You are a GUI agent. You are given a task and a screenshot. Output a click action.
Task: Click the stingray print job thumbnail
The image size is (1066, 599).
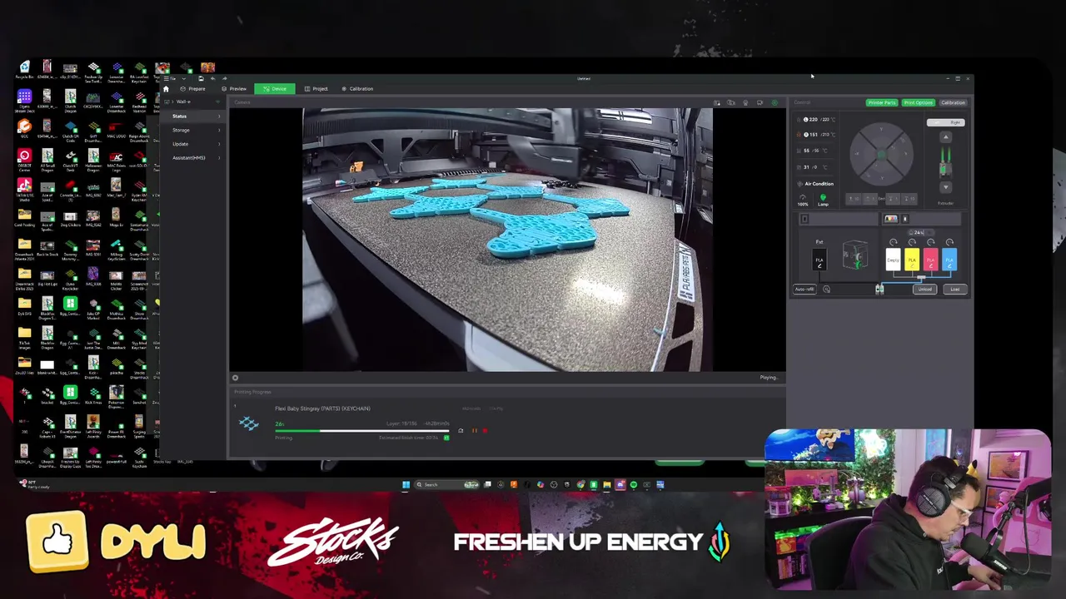click(x=249, y=423)
